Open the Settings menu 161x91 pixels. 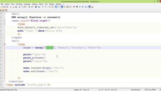[35, 4]
